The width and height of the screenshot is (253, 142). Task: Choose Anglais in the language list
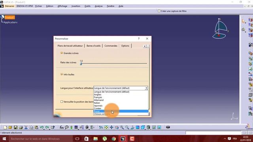pos(121,95)
